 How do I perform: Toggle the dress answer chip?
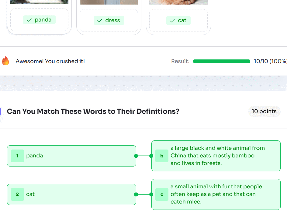click(x=109, y=21)
